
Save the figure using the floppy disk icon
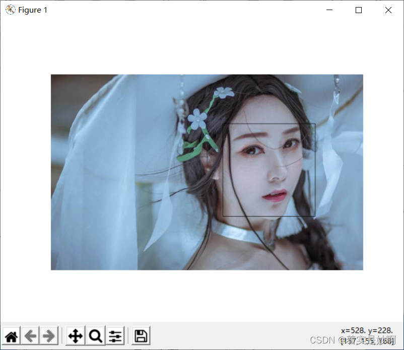pyautogui.click(x=140, y=335)
